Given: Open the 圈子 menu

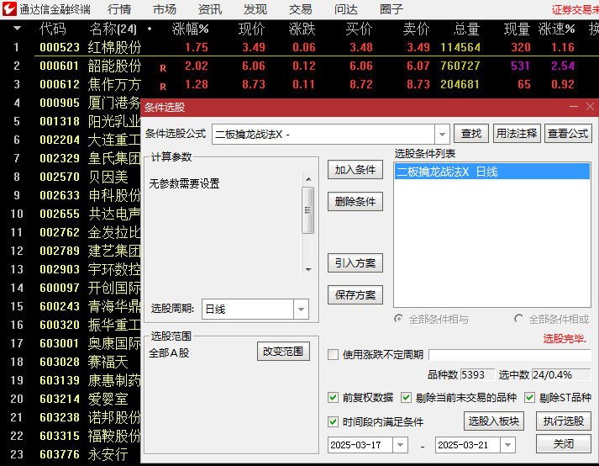Looking at the screenshot, I should [x=391, y=9].
